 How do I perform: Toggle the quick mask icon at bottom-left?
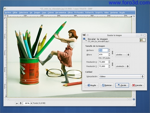(5, 99)
